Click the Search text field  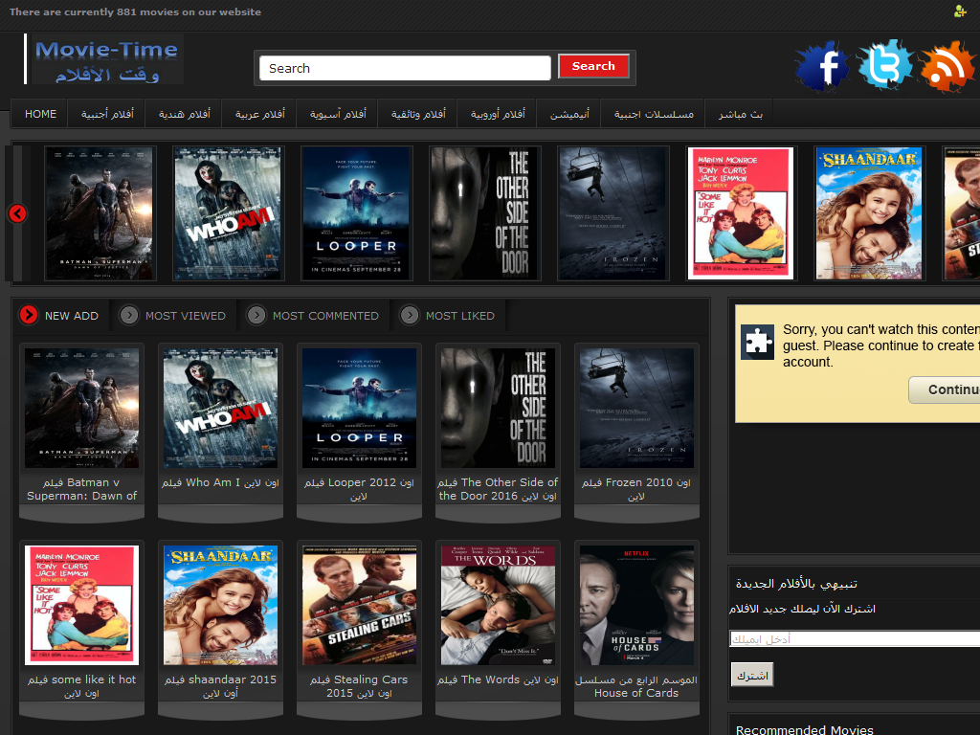[405, 68]
